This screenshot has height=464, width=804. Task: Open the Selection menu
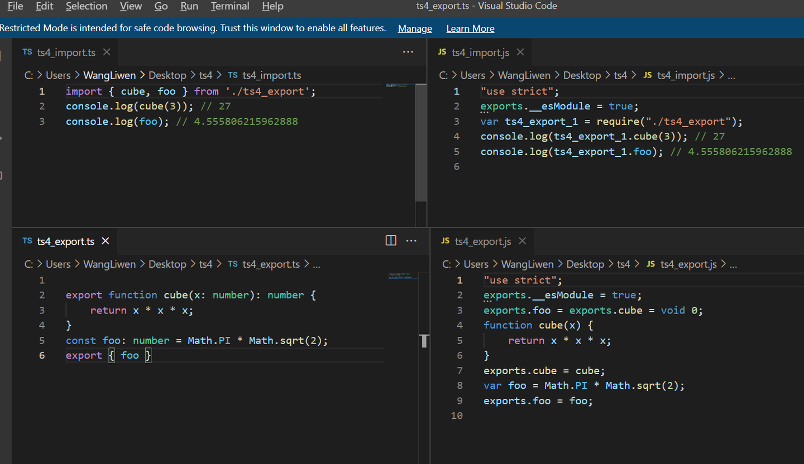(x=87, y=6)
